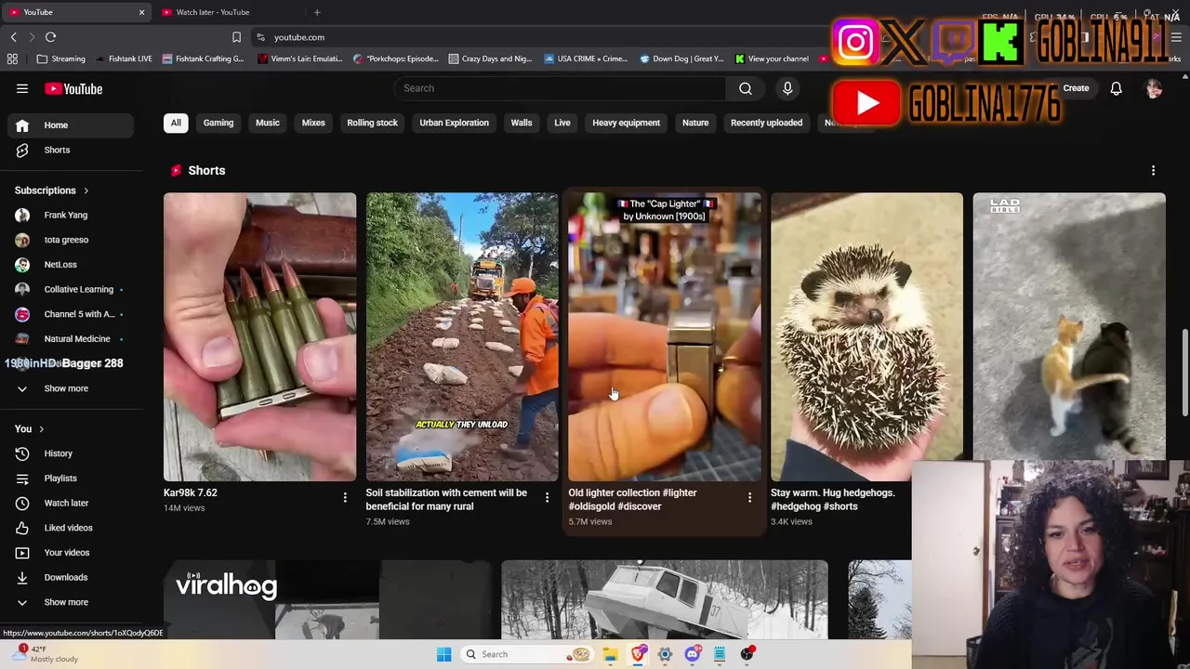
Task: Open the Shorts shelf three-dot menu
Action: point(1153,171)
